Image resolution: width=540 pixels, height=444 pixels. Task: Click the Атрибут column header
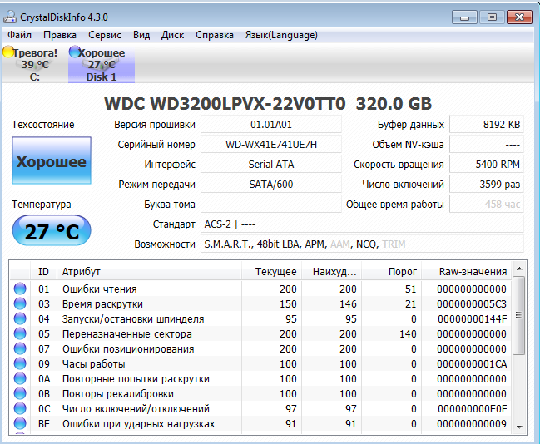(x=149, y=271)
